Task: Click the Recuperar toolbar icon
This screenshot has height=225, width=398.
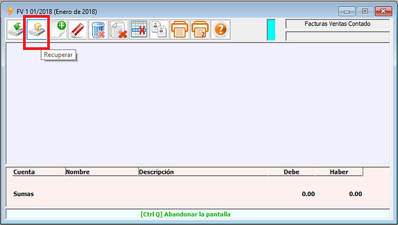Action: coord(37,29)
